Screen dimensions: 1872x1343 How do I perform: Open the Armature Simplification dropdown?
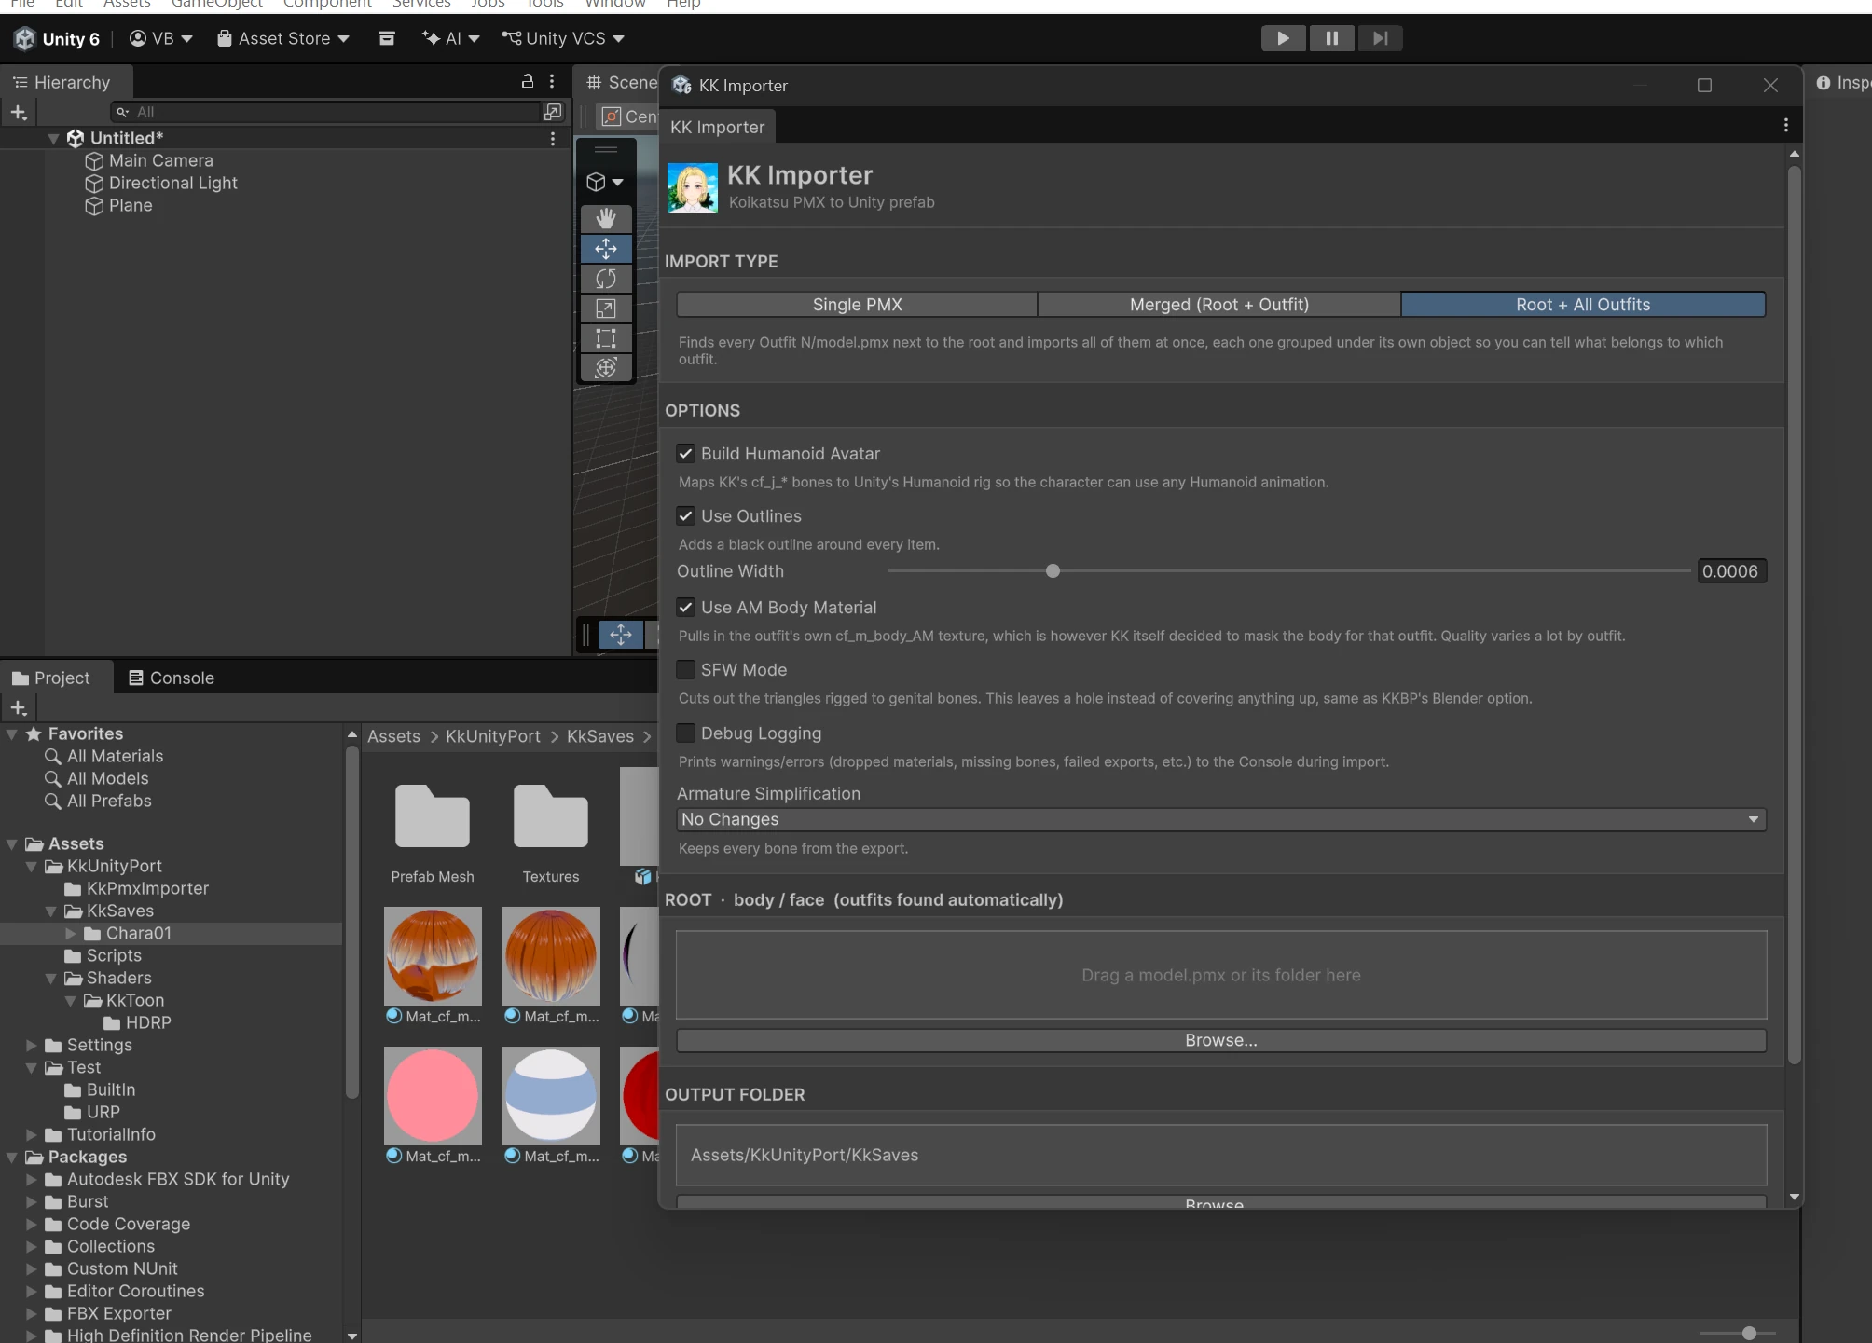(x=1221, y=819)
